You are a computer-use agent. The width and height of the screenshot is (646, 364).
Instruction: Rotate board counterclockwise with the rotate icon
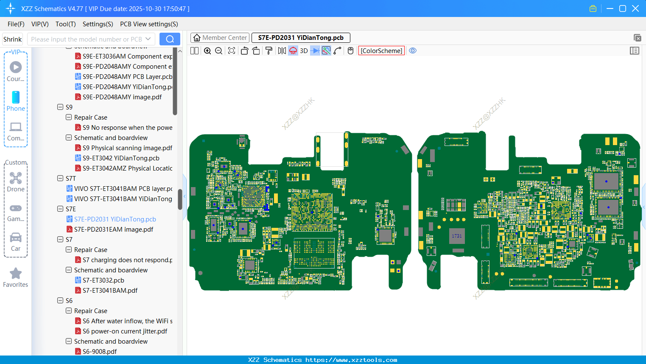(x=244, y=51)
